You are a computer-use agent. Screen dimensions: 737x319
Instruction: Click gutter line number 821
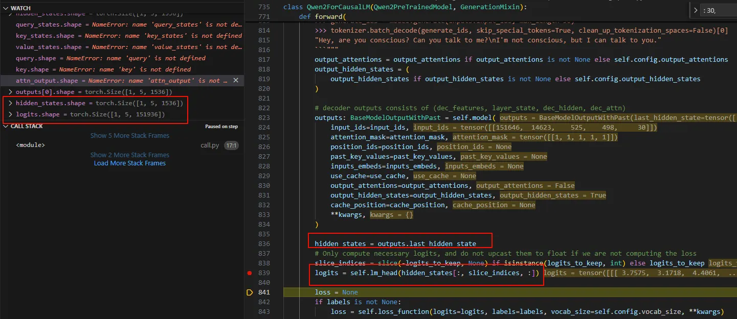point(264,99)
